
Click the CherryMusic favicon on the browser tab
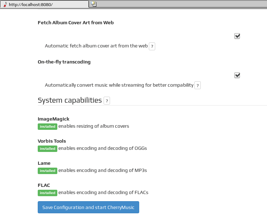tap(5, 4)
